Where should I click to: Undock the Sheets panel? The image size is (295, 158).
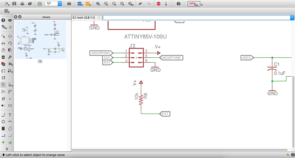[20, 17]
